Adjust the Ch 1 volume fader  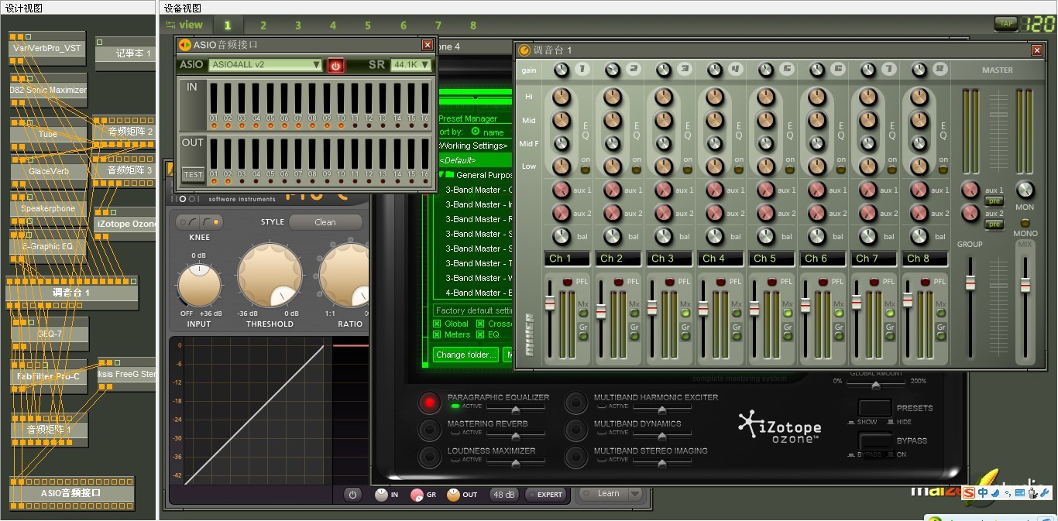pos(550,303)
